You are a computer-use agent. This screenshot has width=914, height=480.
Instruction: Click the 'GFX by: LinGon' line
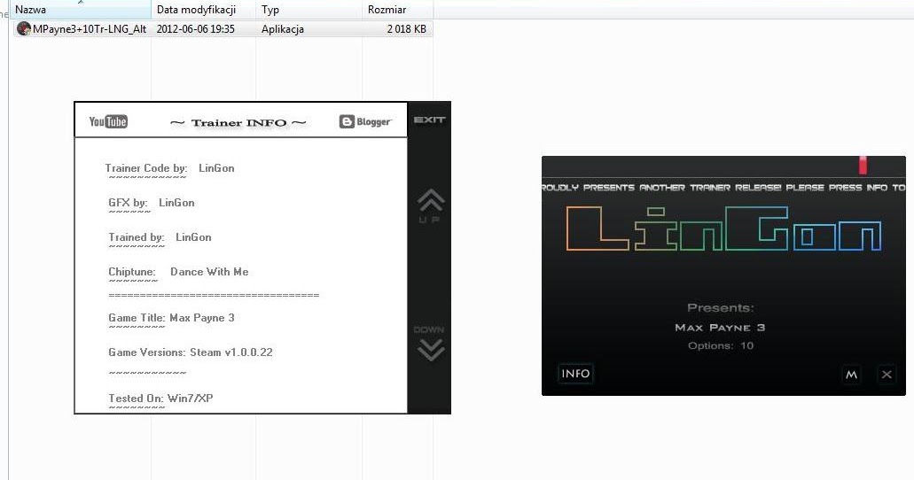tap(152, 203)
